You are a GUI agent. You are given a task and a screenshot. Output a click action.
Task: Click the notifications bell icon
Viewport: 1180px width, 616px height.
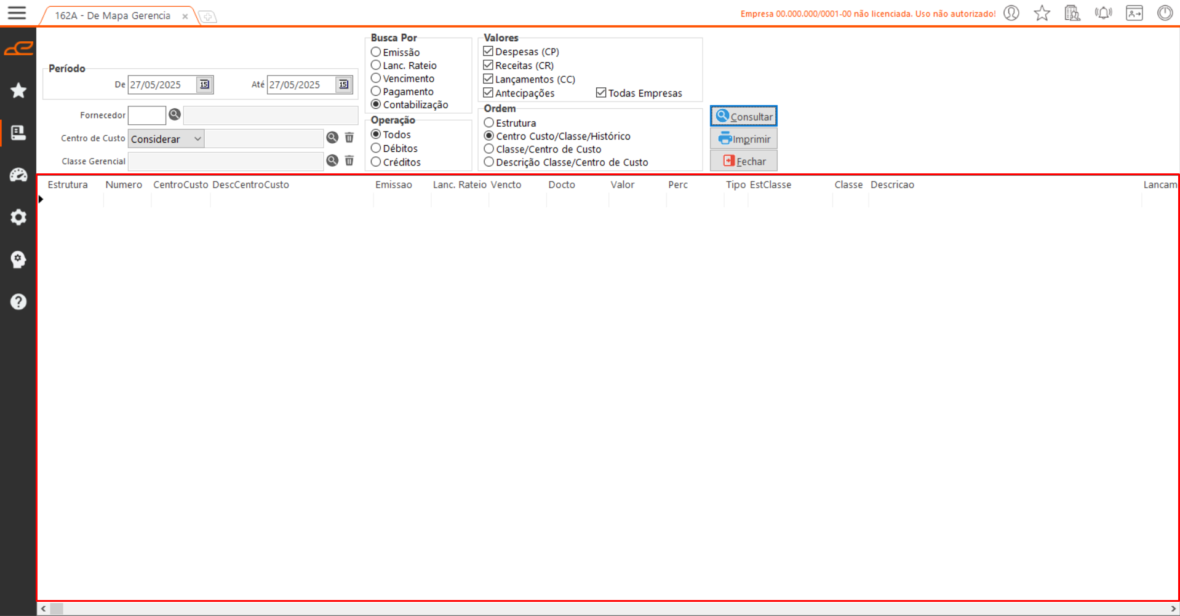(x=1103, y=13)
